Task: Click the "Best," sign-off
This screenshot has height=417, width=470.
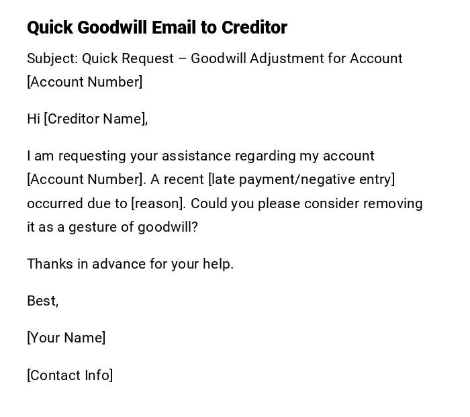Action: coord(42,301)
